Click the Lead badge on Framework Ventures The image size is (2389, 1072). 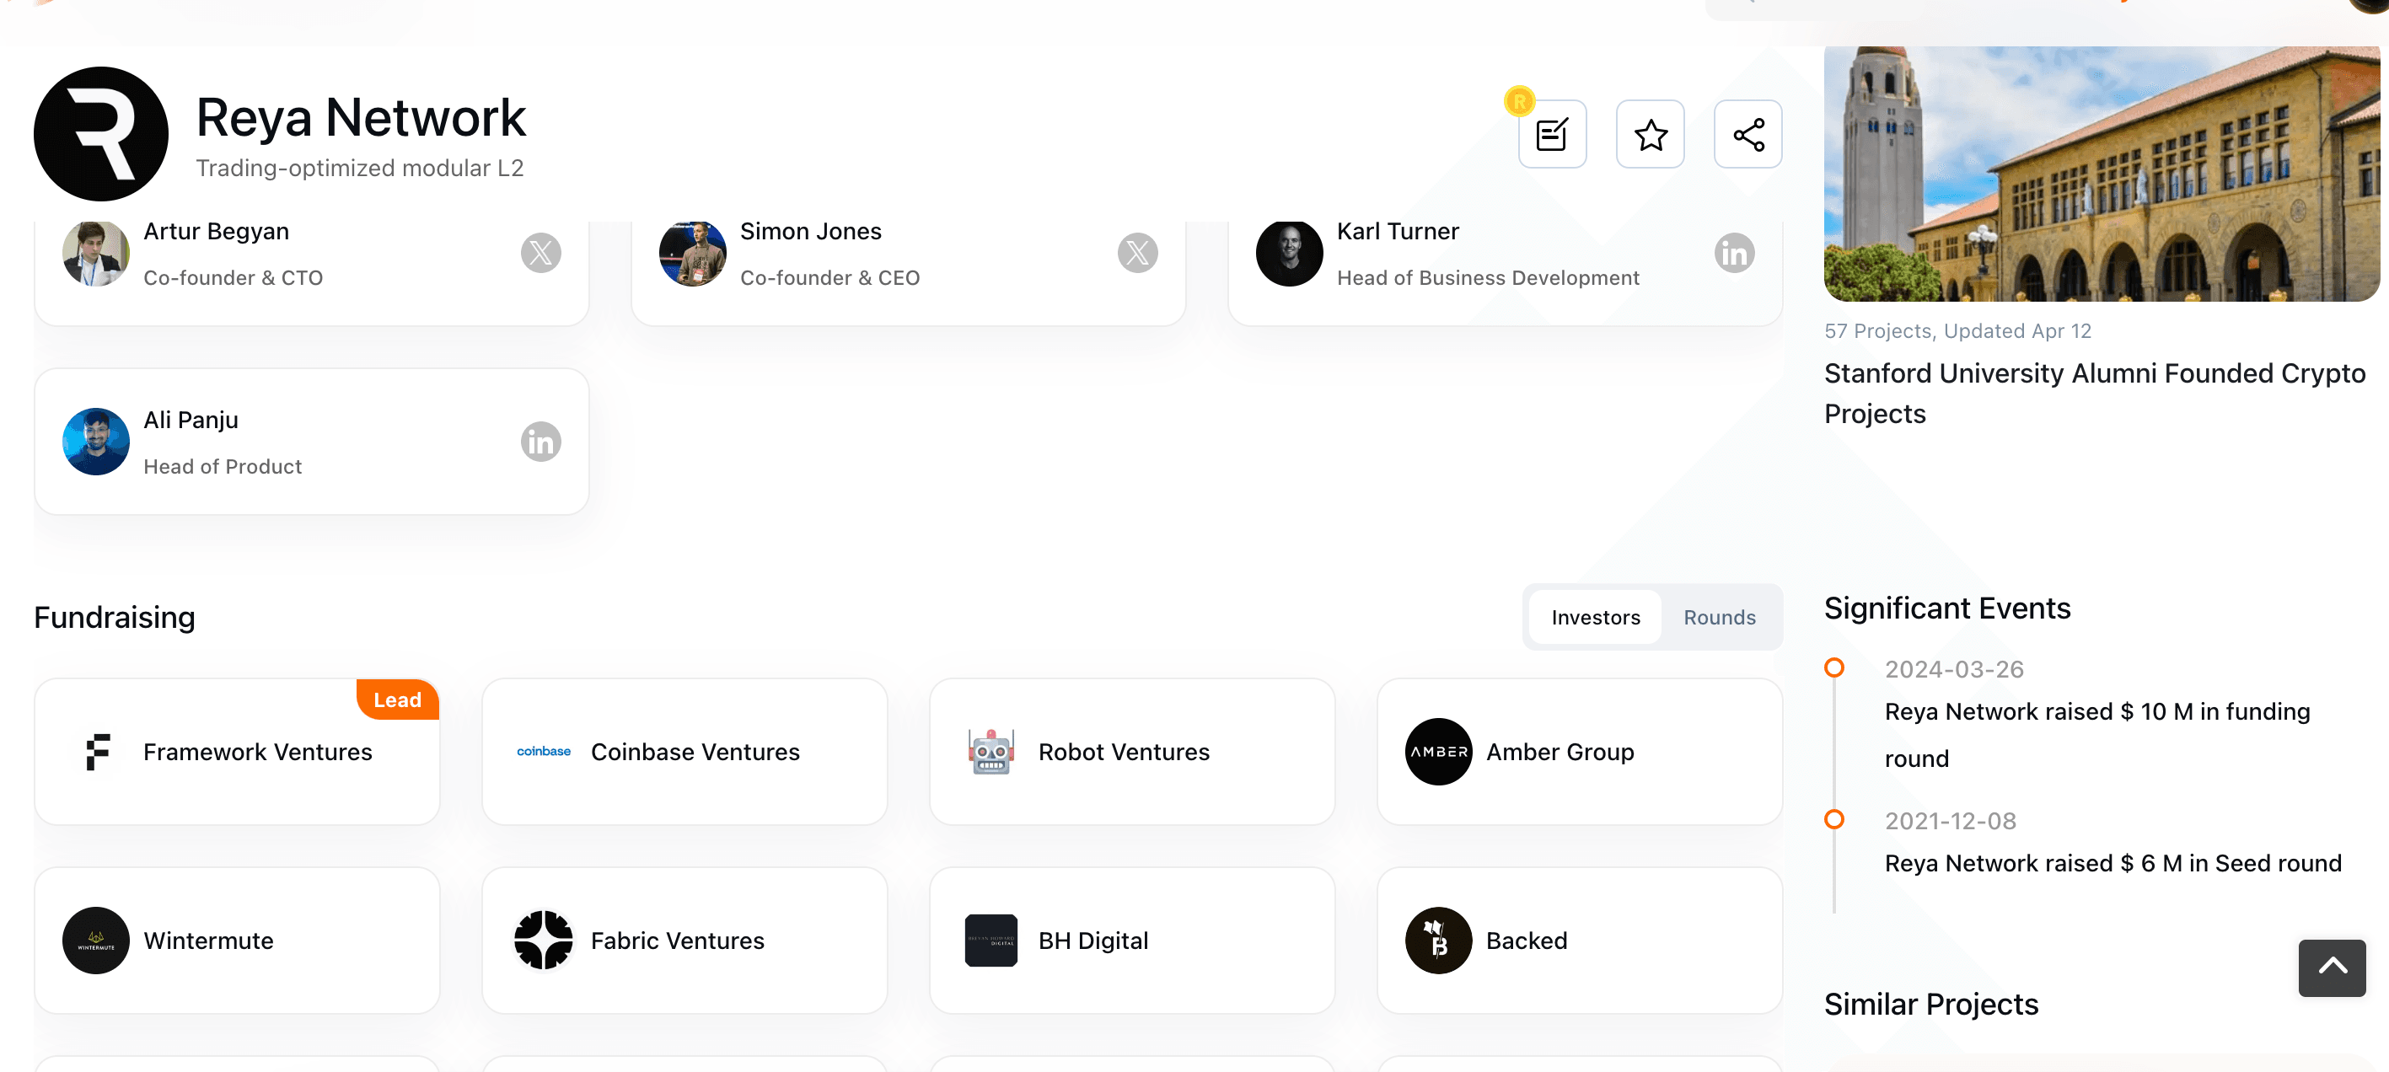(397, 699)
